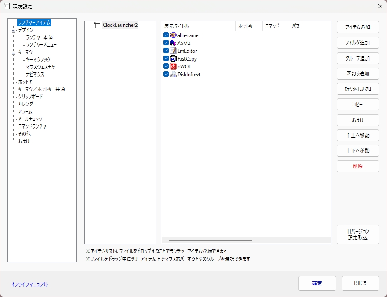Select ランチャーメニュー tree item

pos(41,44)
